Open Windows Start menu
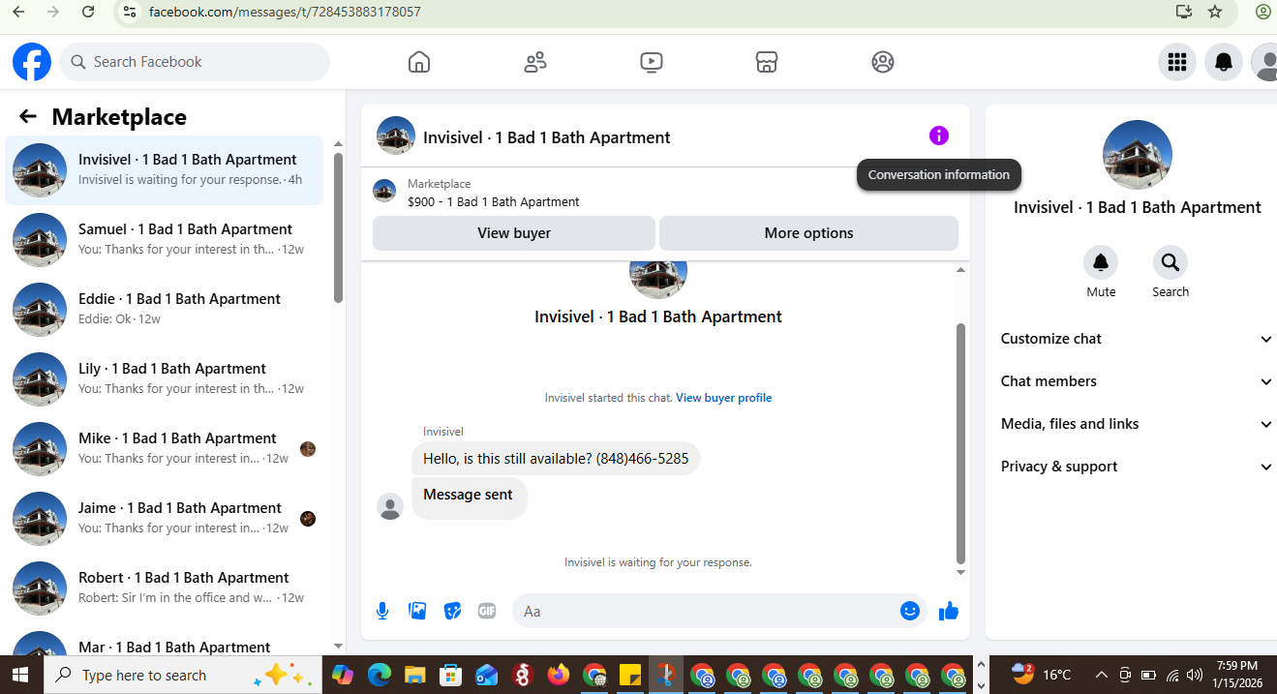This screenshot has width=1277, height=694. point(20,675)
